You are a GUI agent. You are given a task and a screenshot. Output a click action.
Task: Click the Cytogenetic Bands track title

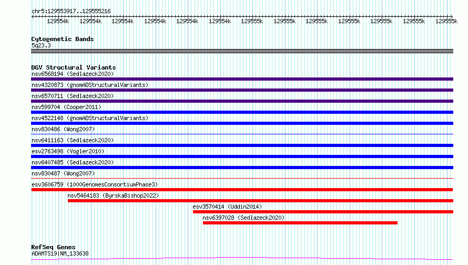tap(63, 39)
